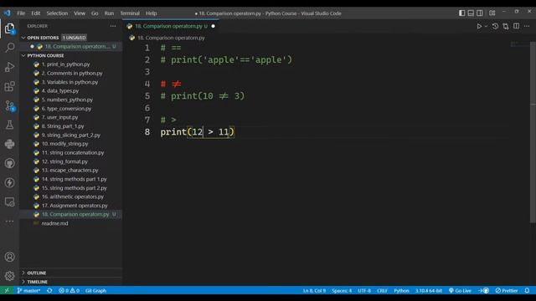The image size is (536, 301).
Task: Customize layout button in title bar
Action: pos(492,13)
